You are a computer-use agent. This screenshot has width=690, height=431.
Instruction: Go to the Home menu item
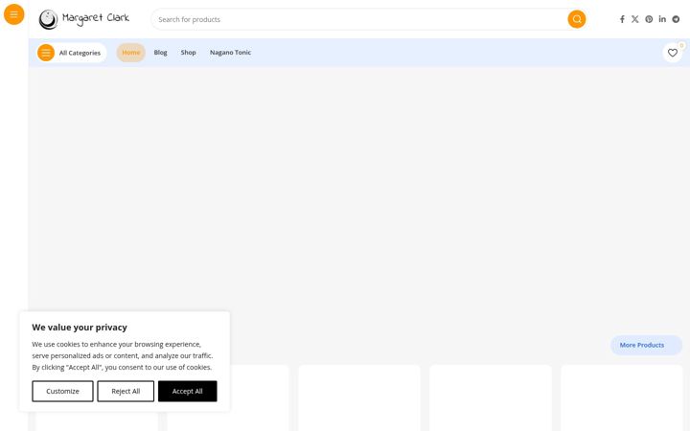pyautogui.click(x=130, y=53)
